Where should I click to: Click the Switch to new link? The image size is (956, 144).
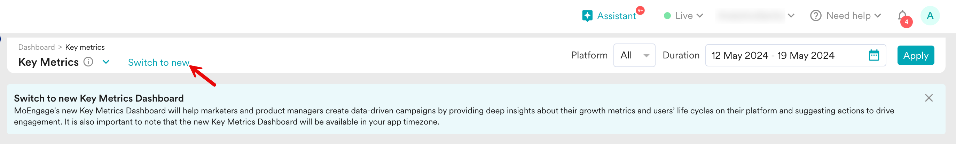click(158, 62)
